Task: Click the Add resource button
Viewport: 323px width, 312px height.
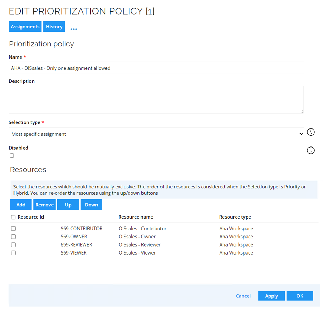Action: click(x=21, y=205)
